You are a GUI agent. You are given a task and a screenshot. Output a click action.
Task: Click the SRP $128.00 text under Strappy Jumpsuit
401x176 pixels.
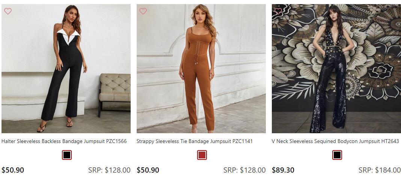244,170
